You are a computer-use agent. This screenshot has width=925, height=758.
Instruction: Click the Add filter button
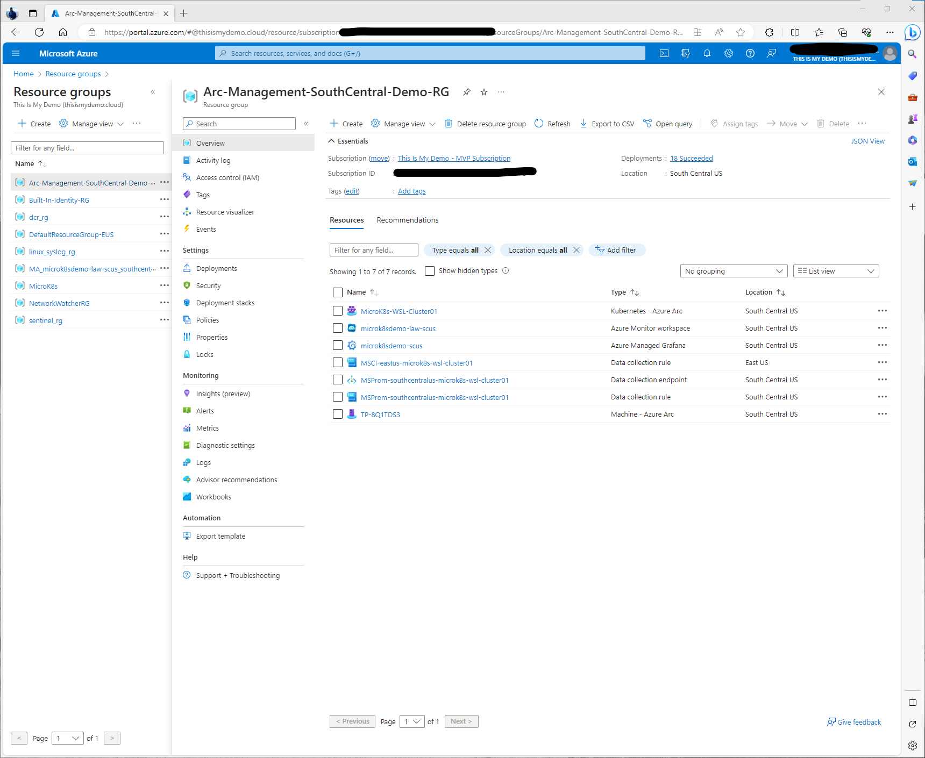[617, 250]
